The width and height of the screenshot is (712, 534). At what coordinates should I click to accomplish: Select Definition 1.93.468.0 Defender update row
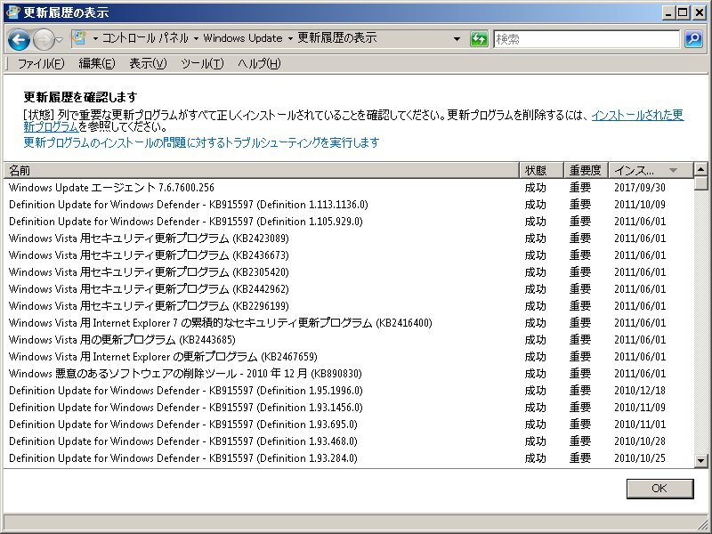point(348,441)
